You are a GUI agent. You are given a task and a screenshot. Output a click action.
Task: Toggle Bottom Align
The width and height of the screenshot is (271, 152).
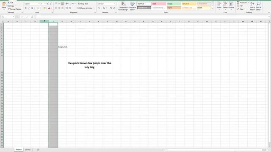point(62,4)
